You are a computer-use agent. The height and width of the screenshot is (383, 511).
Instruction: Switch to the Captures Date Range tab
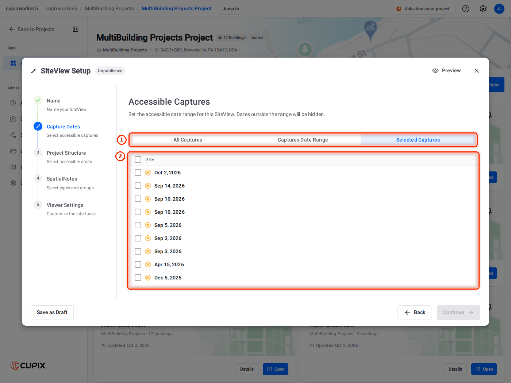coord(303,140)
